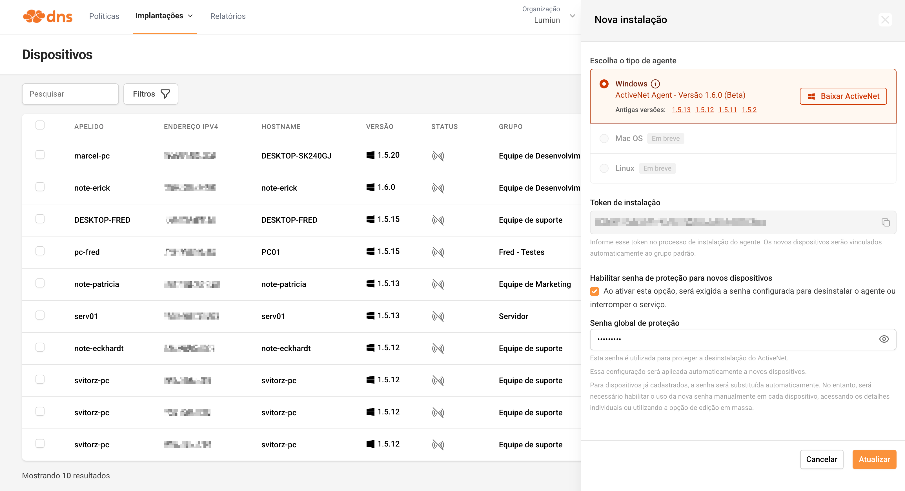Click the Pesquisar search field

[x=70, y=94]
